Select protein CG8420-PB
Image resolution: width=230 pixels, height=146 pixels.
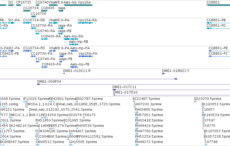(x=3, y=56)
